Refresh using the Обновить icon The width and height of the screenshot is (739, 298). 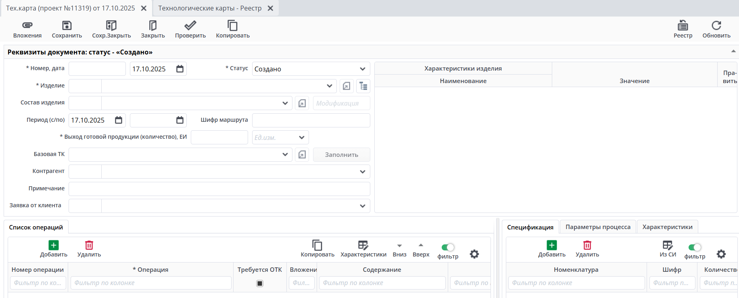tap(716, 26)
